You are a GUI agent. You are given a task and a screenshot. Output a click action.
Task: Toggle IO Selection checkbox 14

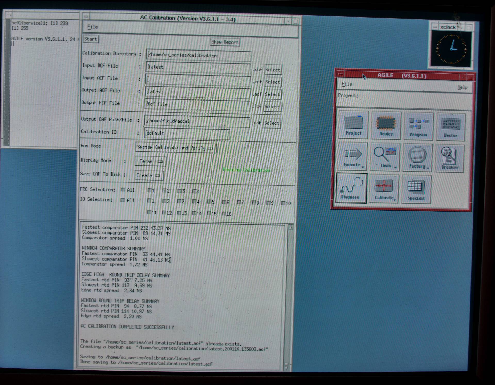(194, 213)
